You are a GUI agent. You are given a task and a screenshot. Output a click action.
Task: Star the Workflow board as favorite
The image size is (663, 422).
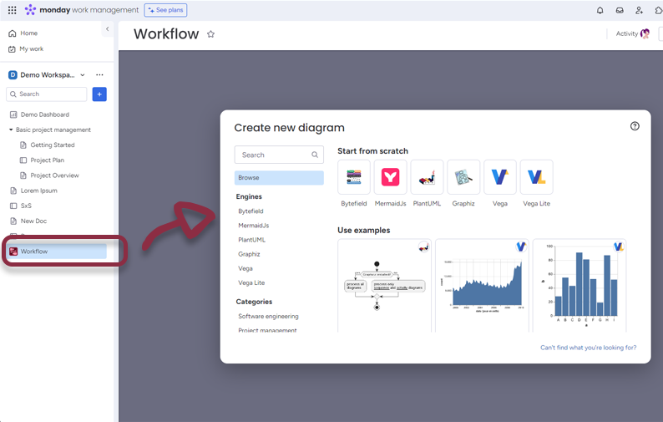[x=210, y=34]
